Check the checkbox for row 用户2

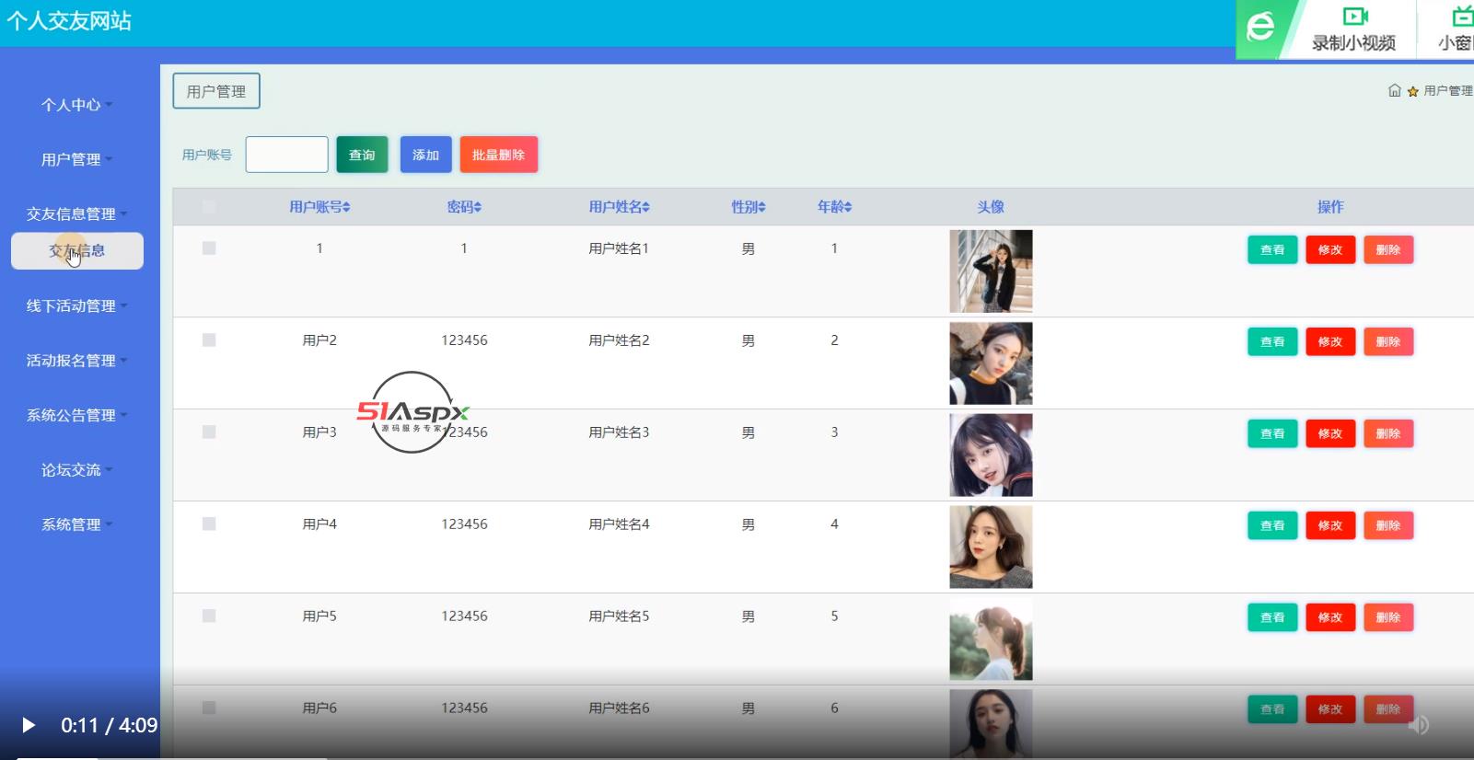coord(209,340)
